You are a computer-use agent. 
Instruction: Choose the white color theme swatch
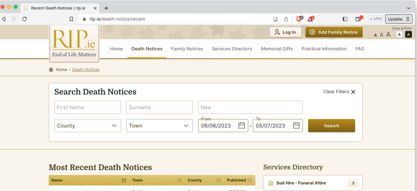click(399, 34)
